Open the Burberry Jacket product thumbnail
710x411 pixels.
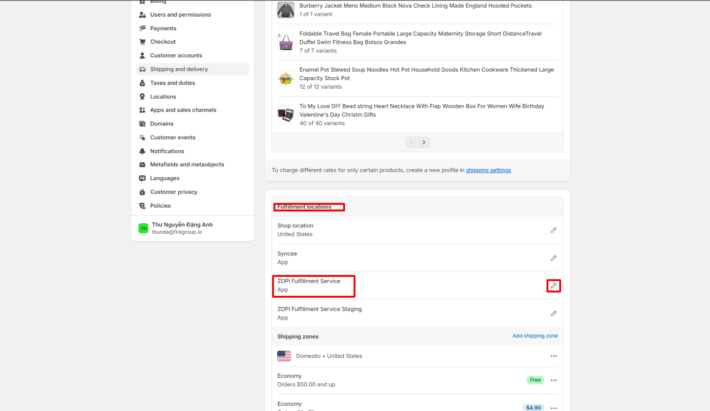point(286,10)
